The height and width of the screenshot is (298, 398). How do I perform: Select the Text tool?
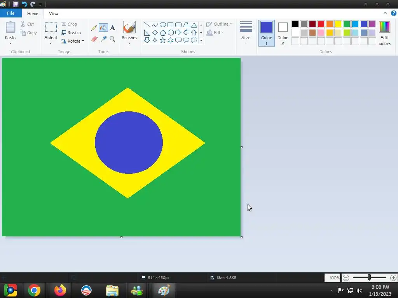[x=112, y=28]
